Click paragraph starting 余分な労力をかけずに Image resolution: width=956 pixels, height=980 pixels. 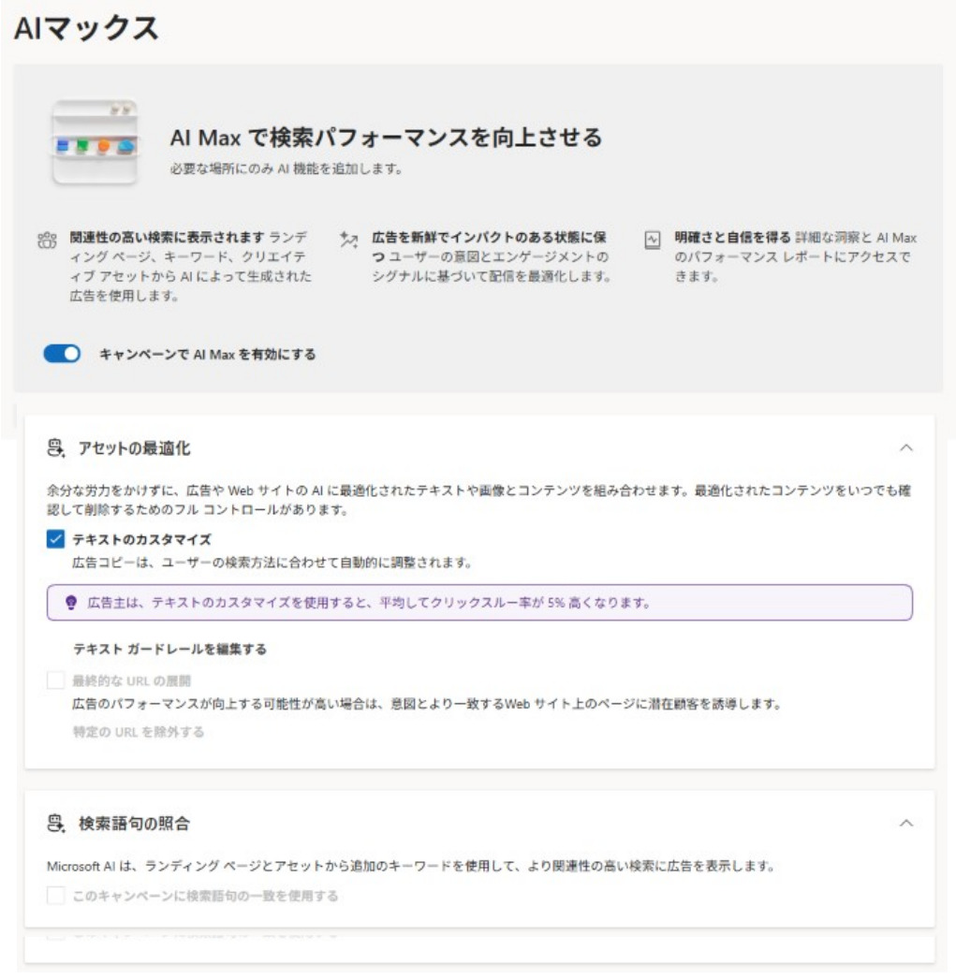[479, 500]
